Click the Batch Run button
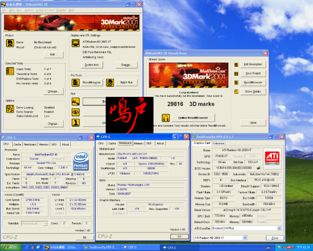This screenshot has height=251, width=313. [127, 83]
